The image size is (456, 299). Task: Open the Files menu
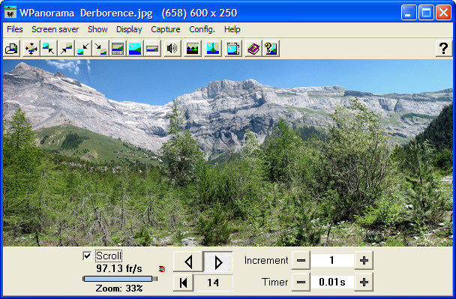(15, 29)
